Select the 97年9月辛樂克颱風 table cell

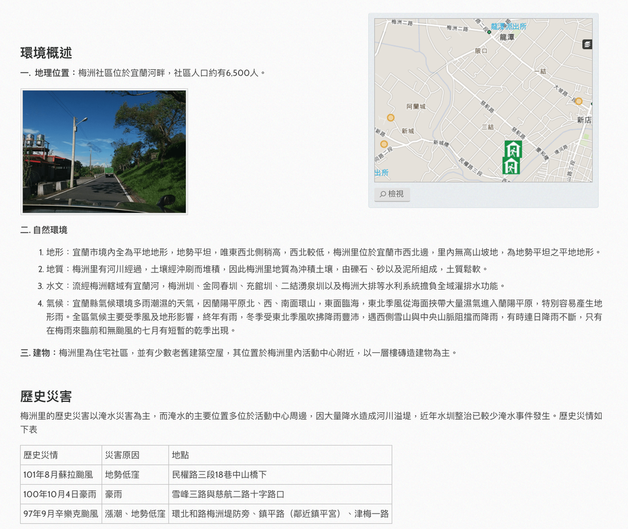coord(61,514)
